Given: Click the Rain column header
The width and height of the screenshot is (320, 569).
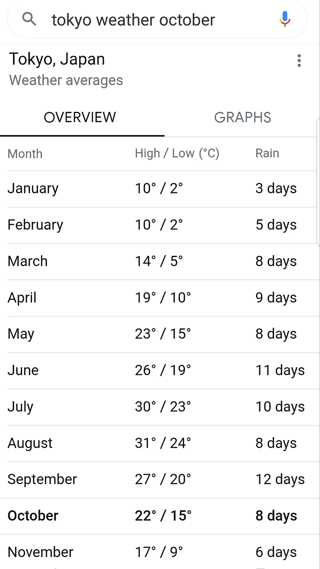Looking at the screenshot, I should [x=267, y=153].
